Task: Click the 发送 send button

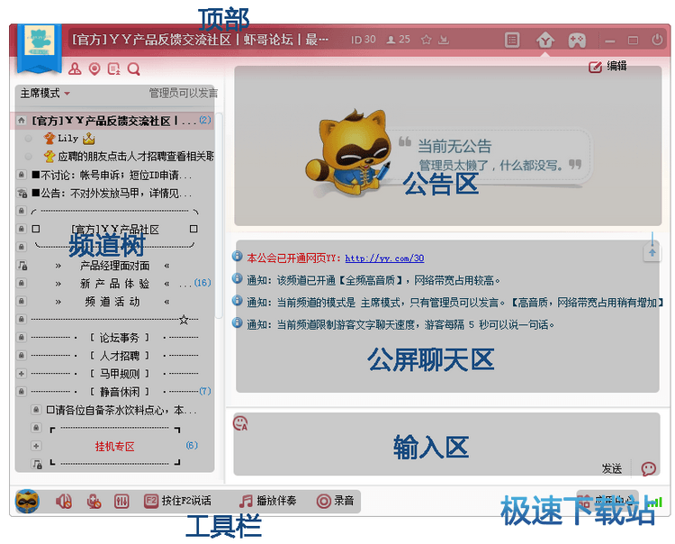Action: pyautogui.click(x=612, y=468)
